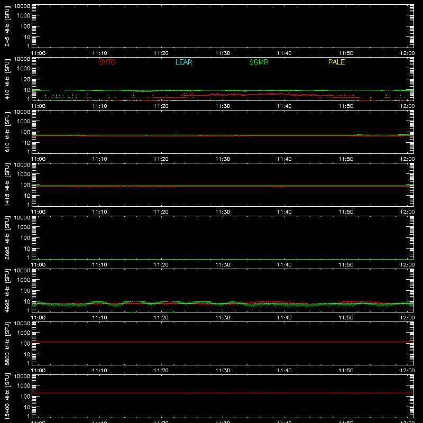
Task: Click 11:40 label below the 8800 MHz panel
Action: coord(284,371)
